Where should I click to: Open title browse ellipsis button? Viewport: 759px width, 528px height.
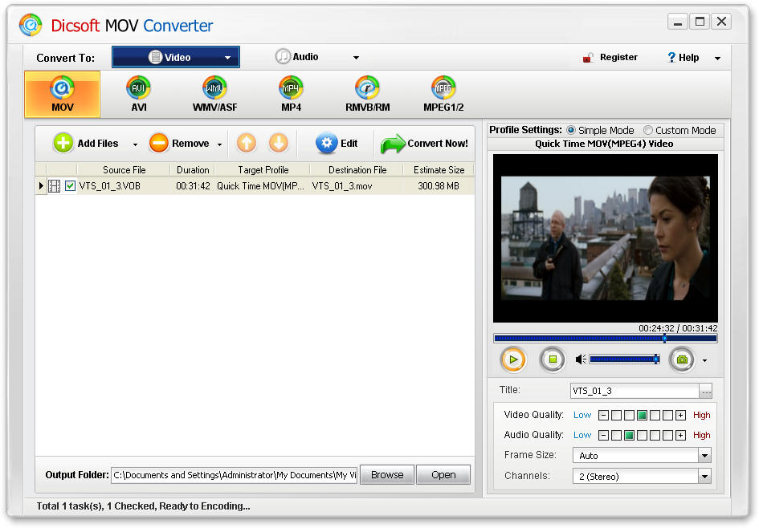pyautogui.click(x=706, y=391)
